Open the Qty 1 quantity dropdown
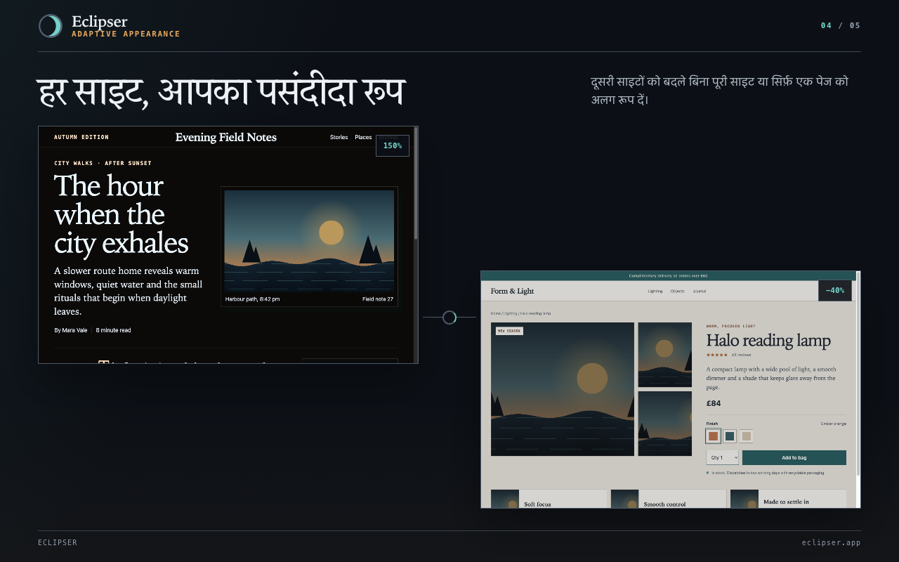 pos(722,457)
